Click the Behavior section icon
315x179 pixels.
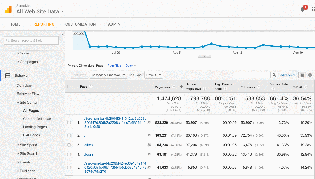8,76
